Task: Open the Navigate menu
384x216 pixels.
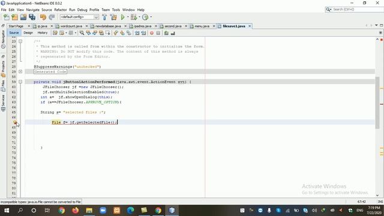Action: [33, 10]
